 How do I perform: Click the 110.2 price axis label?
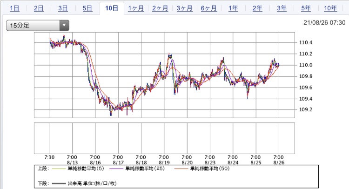(x=306, y=54)
